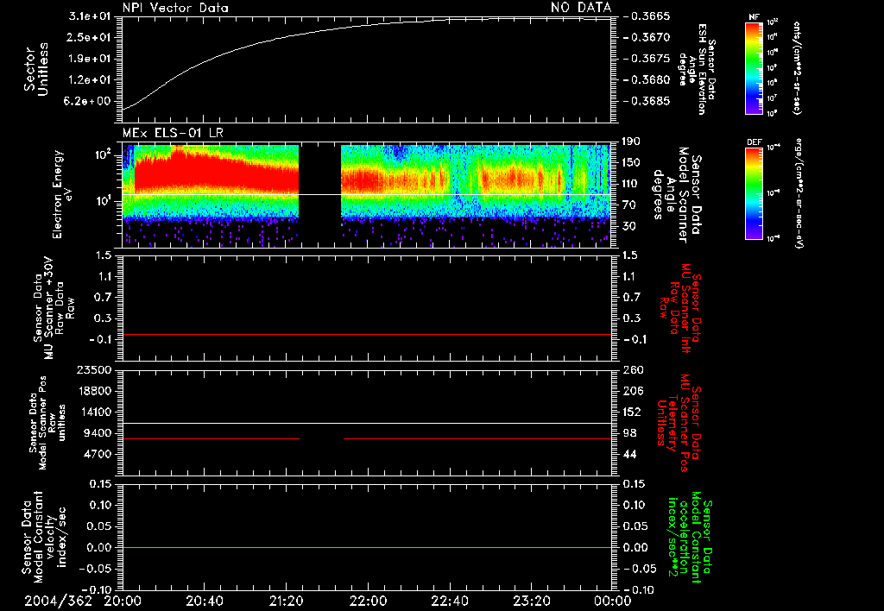The image size is (884, 611).
Task: Click the 'Sector Unitless' axis label
Action: click(36, 69)
